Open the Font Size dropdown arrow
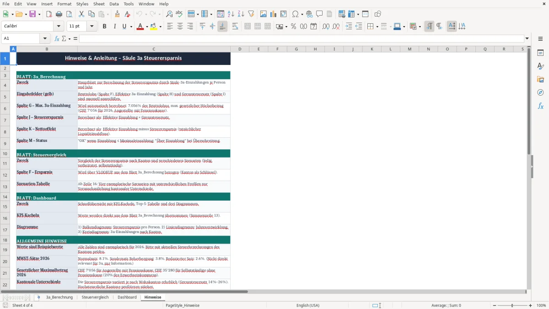Viewport: 549px width, 309px height. coord(92,27)
